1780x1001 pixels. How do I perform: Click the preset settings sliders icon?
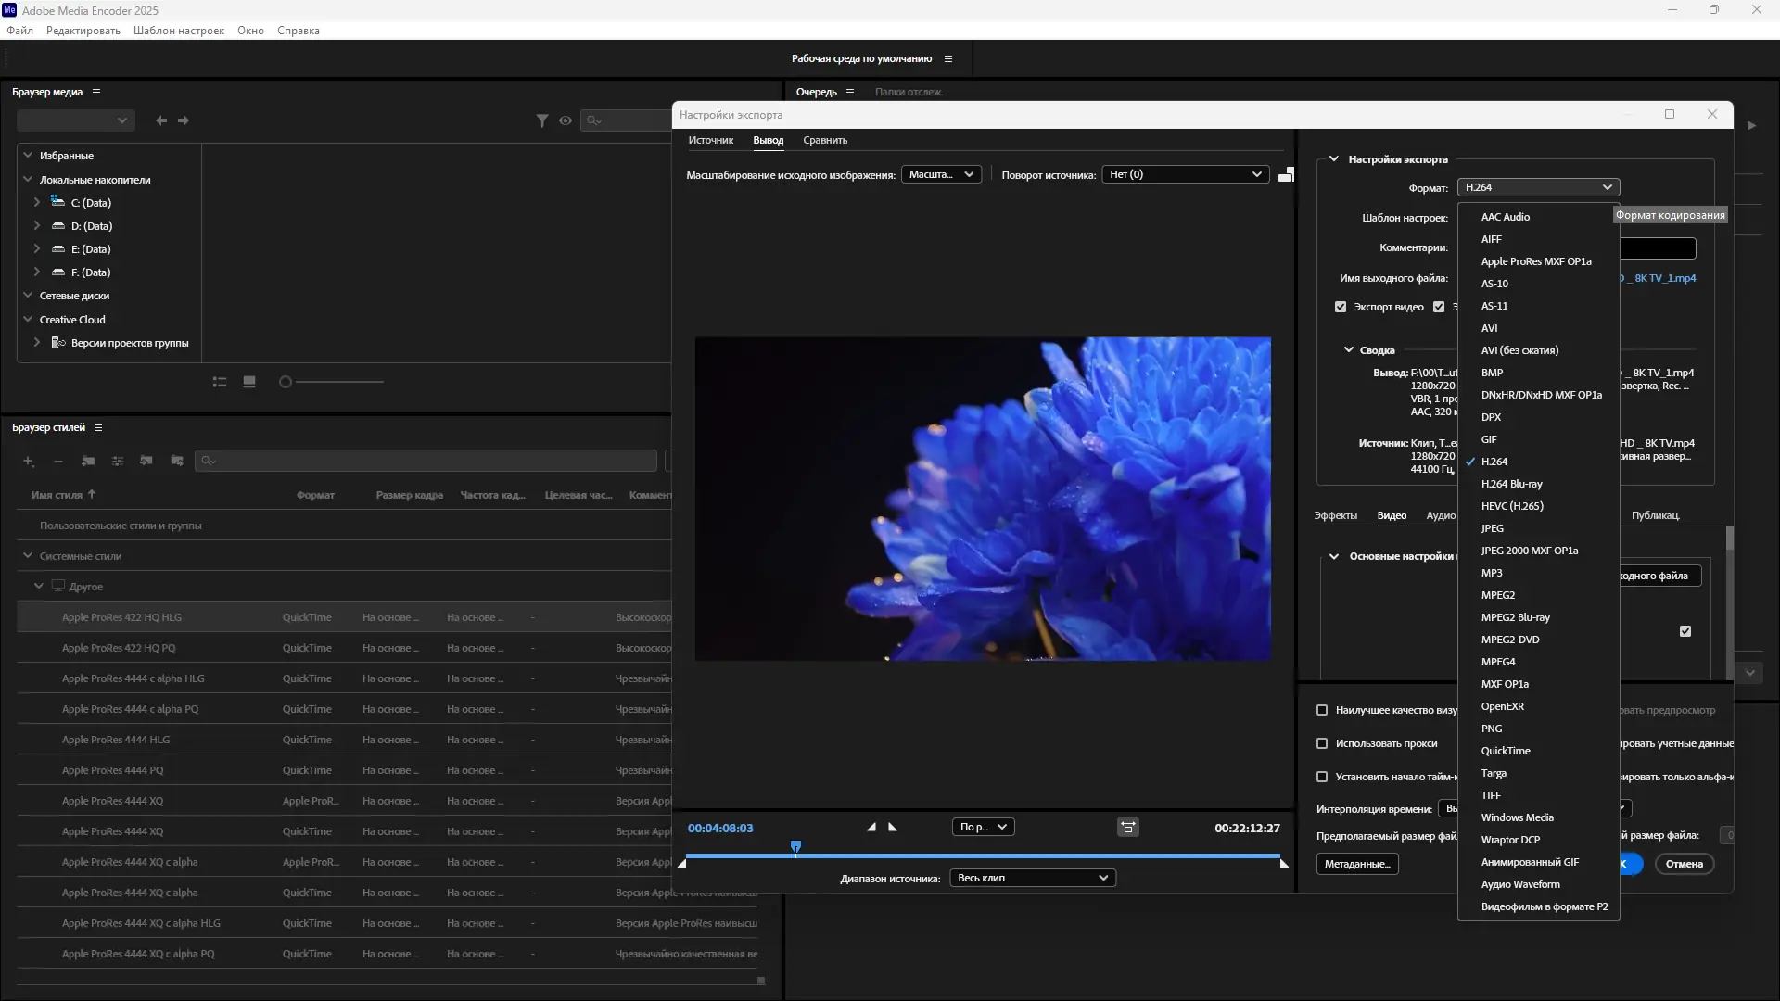click(x=118, y=461)
